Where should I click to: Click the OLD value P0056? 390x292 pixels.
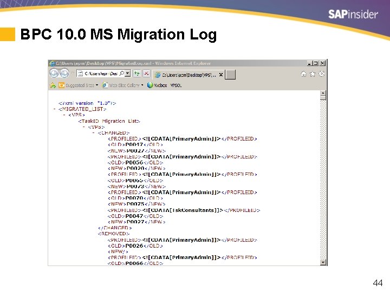pos(134,162)
